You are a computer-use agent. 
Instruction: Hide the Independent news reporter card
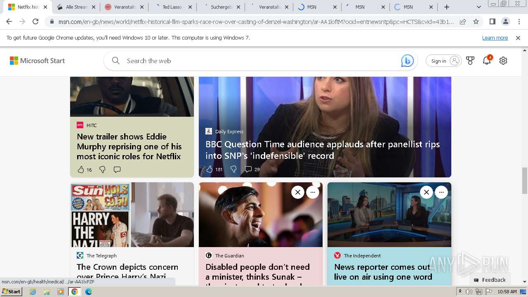click(427, 192)
